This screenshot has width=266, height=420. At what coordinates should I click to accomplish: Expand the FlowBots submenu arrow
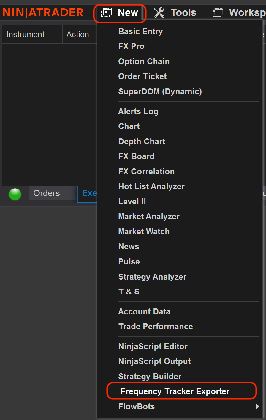pyautogui.click(x=257, y=407)
